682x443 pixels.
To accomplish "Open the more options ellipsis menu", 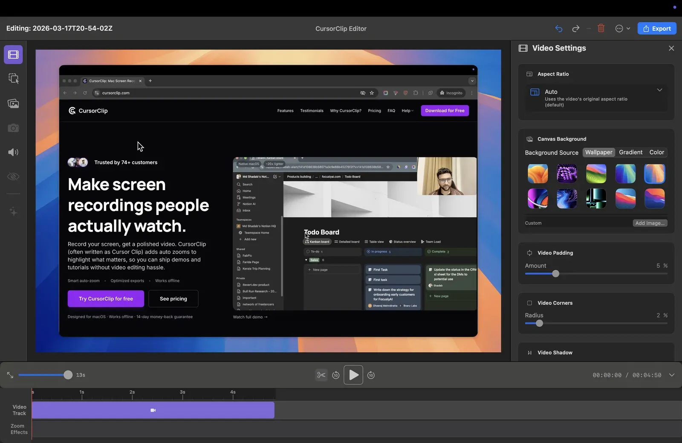I will click(x=623, y=29).
